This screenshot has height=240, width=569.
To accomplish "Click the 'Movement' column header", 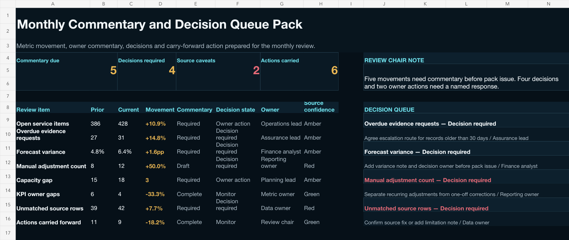I will tap(160, 110).
